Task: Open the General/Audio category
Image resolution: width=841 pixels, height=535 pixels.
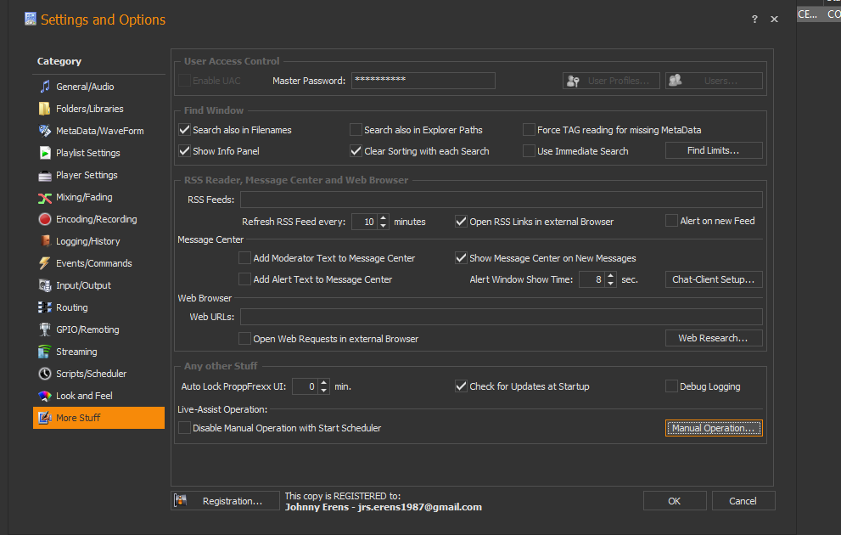Action: (x=98, y=87)
